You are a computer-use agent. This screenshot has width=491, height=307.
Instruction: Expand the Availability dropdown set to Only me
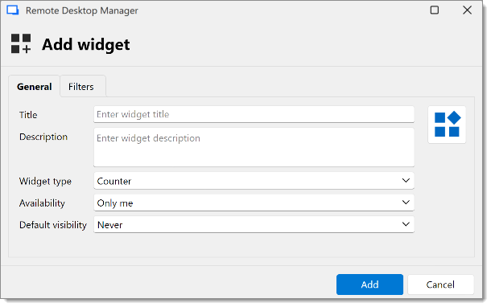(254, 203)
